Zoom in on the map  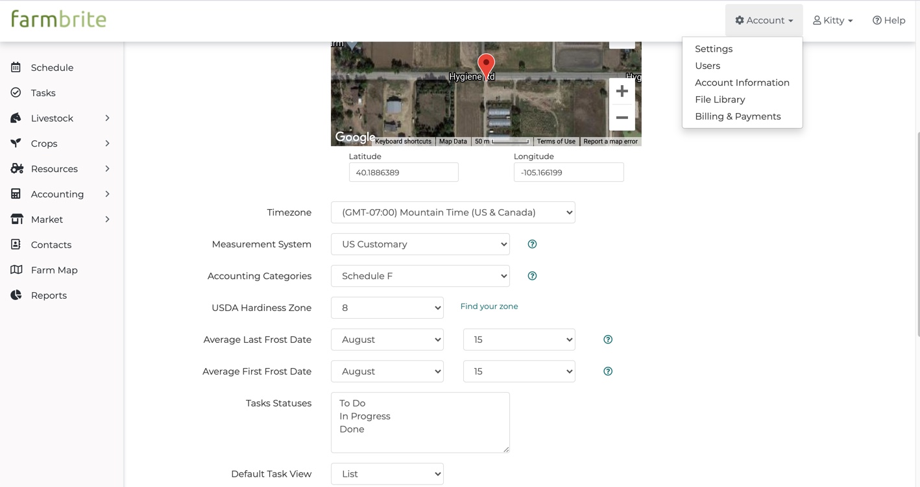tap(622, 92)
